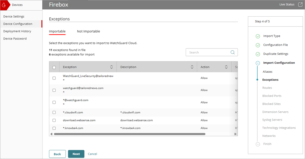Check the *.cloudwifi.com exception checkbox
The width and height of the screenshot is (305, 159).
tap(54, 112)
